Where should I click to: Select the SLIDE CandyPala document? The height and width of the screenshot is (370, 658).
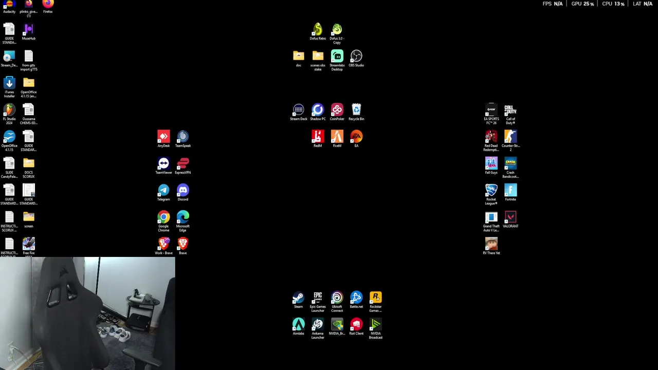click(x=9, y=168)
